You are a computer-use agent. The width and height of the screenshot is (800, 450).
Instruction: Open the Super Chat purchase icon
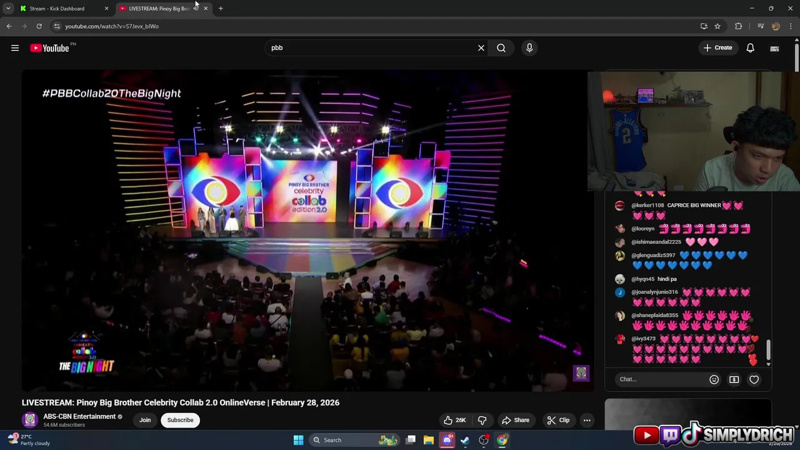[x=734, y=379]
